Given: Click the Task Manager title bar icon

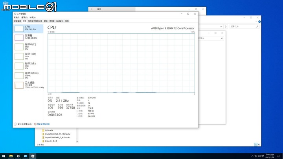Looking at the screenshot, I should click(x=15, y=14).
